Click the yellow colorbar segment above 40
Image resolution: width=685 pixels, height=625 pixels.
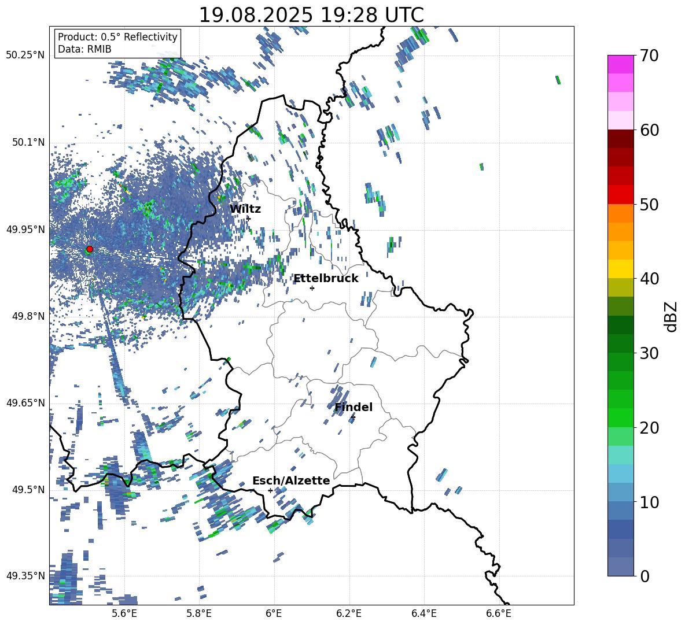tap(621, 269)
